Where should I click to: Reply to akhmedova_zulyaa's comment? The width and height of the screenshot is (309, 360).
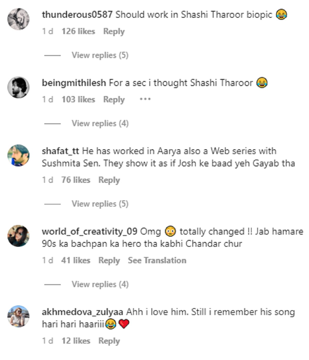(x=109, y=341)
